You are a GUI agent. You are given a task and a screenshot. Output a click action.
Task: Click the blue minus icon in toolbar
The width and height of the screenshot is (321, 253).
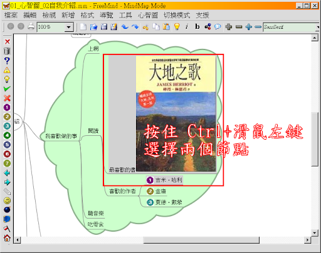coord(258,27)
